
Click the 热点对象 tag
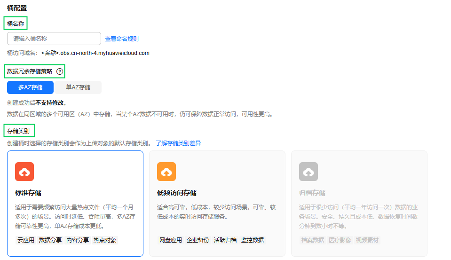[x=105, y=240]
